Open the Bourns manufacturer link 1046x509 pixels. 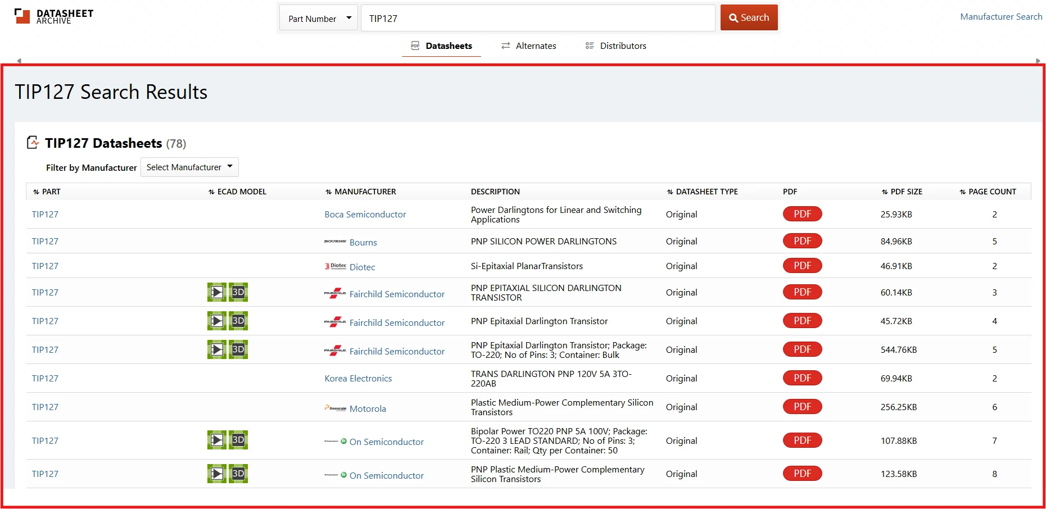point(363,242)
